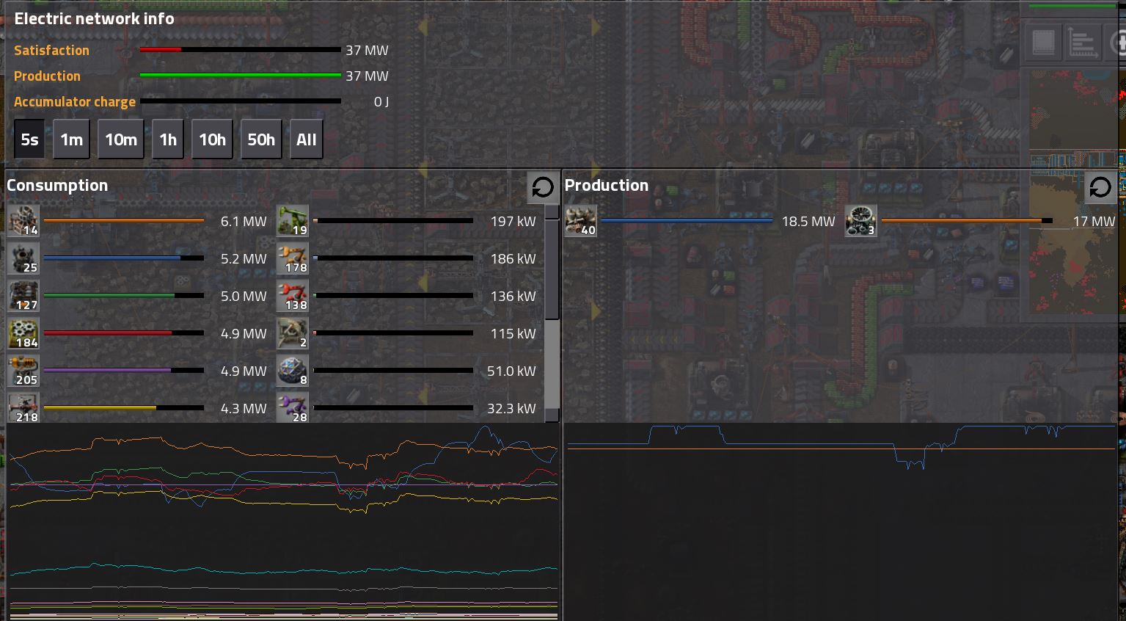The height and width of the screenshot is (621, 1126).
Task: Click the Production line graph
Action: [x=841, y=522]
